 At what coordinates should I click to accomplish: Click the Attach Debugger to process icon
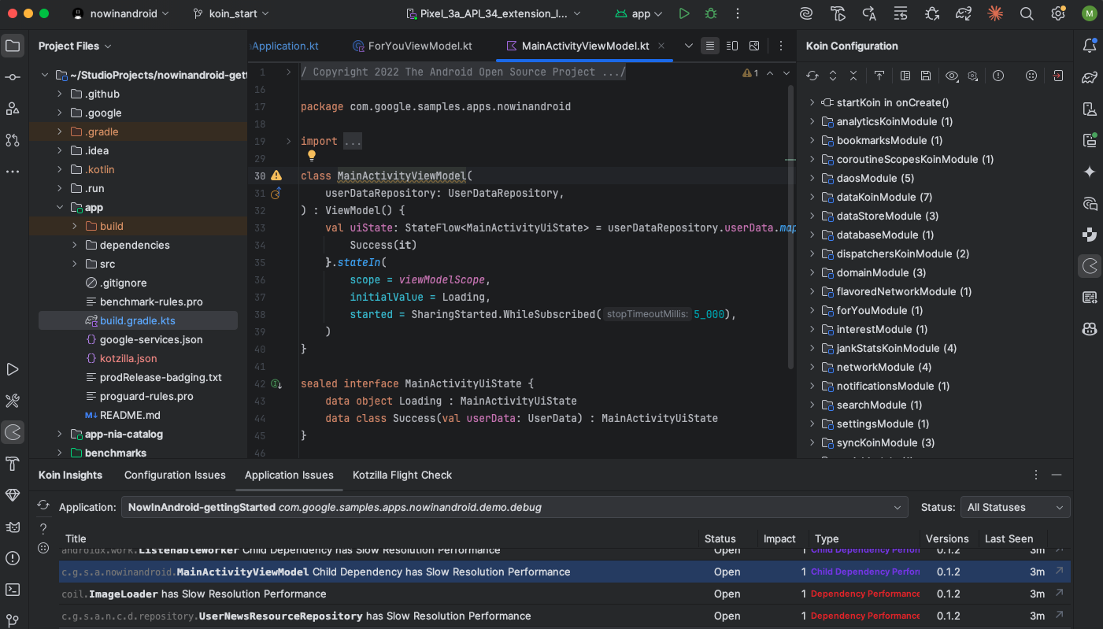(932, 13)
